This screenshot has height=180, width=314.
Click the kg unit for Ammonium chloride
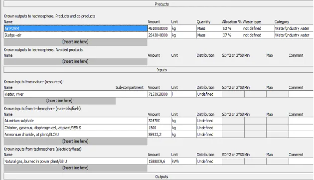click(x=184, y=135)
